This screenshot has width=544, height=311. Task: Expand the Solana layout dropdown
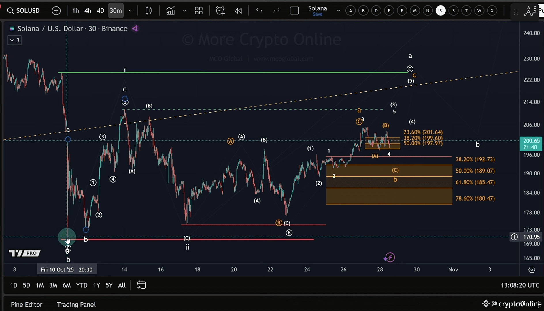coord(338,10)
